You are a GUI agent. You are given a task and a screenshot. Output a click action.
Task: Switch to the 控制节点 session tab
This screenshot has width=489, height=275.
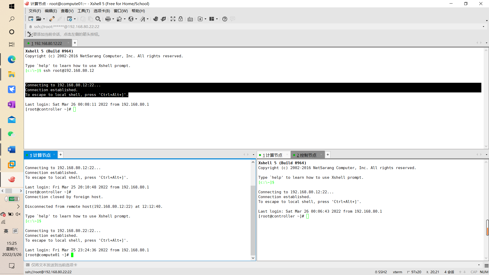(307, 155)
